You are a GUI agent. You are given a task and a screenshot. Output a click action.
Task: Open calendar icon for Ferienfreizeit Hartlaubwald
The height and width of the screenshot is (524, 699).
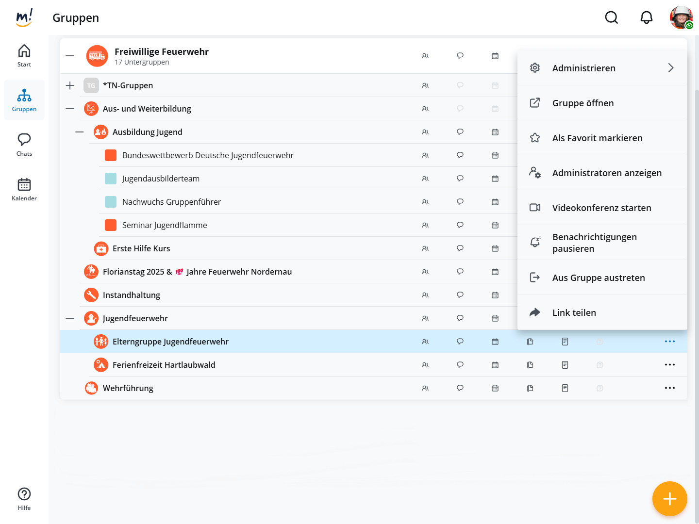click(x=495, y=365)
